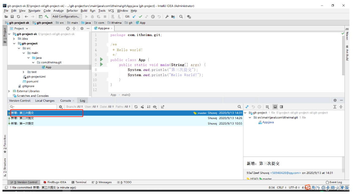The width and height of the screenshot is (354, 194).
Task: Click Show Diff icon in commit details toolbar
Action: tap(247, 107)
